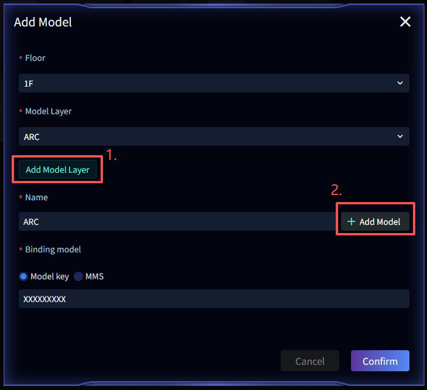The width and height of the screenshot is (427, 390).
Task: Focus the Name field containing ARC
Action: 175,222
